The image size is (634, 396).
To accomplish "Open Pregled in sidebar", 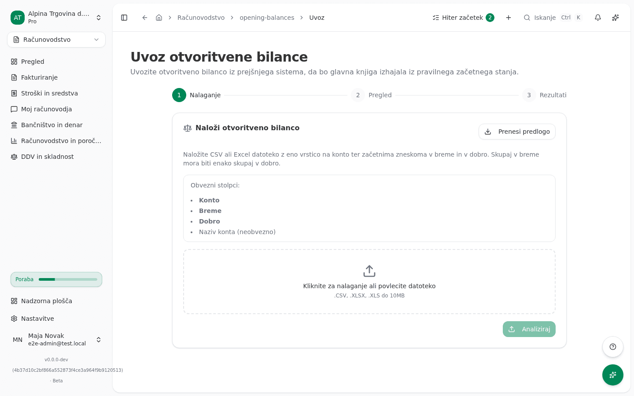I will pyautogui.click(x=56, y=62).
